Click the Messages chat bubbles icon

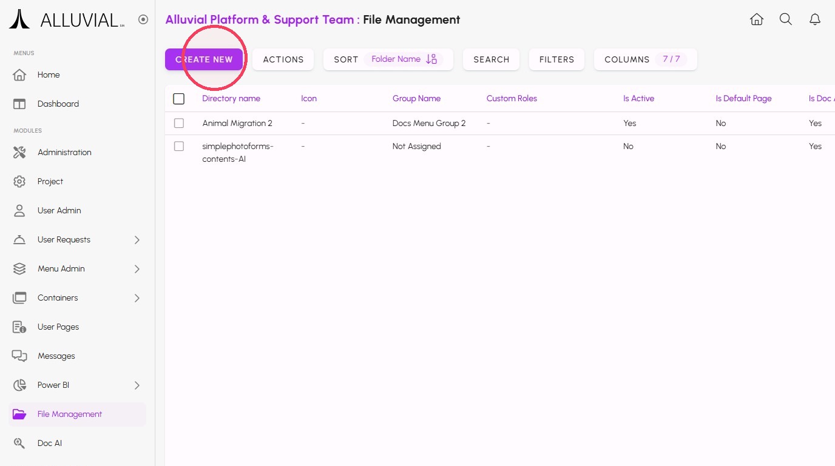(19, 356)
